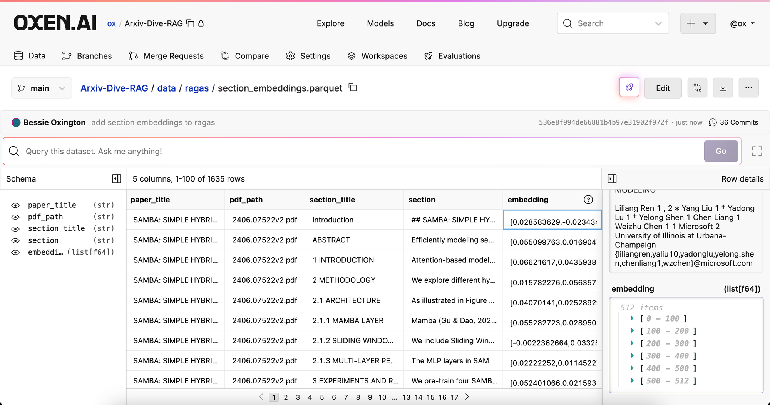Click the compare arrows icon button beside Edit
Screen dimensions: 770x405
(697, 88)
